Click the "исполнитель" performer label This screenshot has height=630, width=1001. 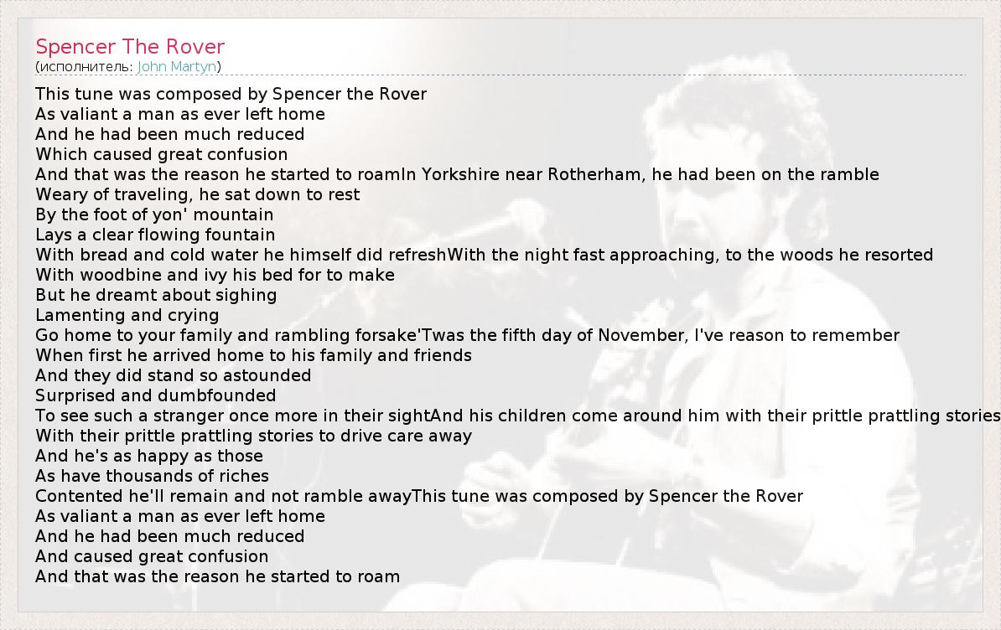click(x=84, y=66)
